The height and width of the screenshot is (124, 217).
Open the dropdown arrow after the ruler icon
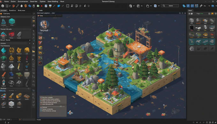tap(209, 6)
